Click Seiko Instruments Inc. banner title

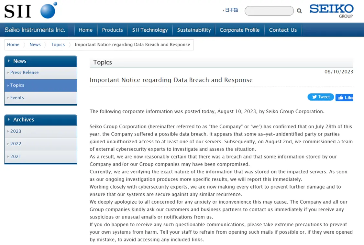tap(35, 30)
